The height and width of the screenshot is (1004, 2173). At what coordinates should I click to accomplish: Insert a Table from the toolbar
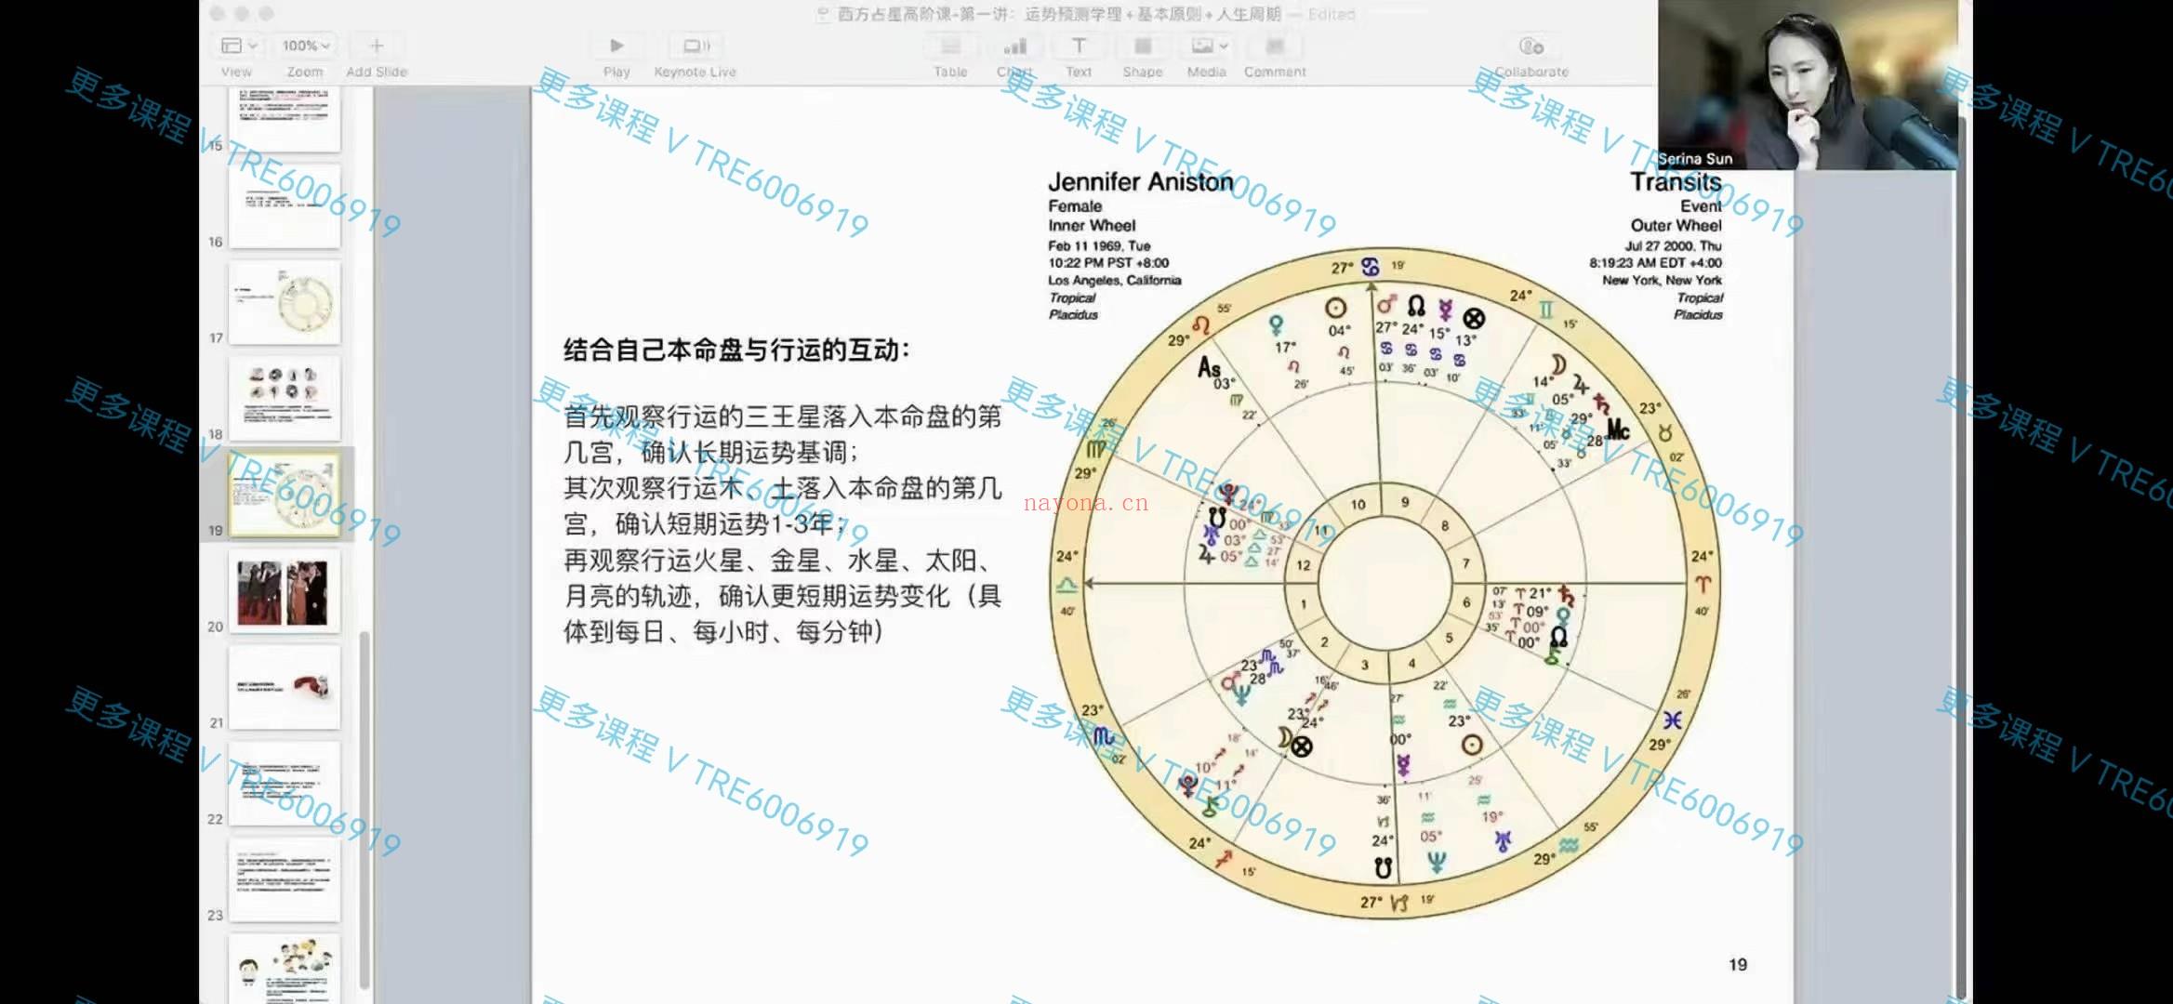click(950, 46)
